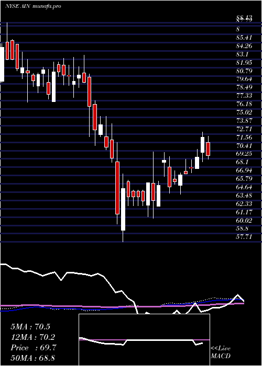262x366 pixels.
Task: Pick the 80.79 price axis label
Action: (x=245, y=71)
